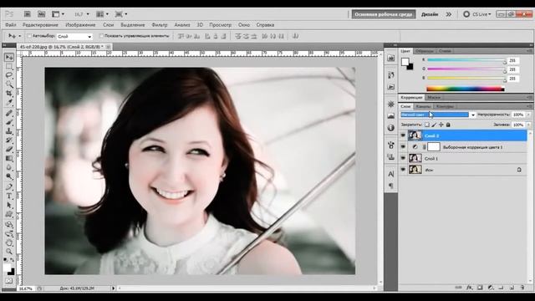This screenshot has height=301, width=535.
Task: Open the CS Live dropdown
Action: click(x=476, y=14)
